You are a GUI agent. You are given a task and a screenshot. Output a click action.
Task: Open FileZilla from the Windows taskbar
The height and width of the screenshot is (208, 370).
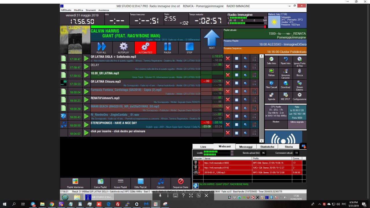tap(118, 204)
